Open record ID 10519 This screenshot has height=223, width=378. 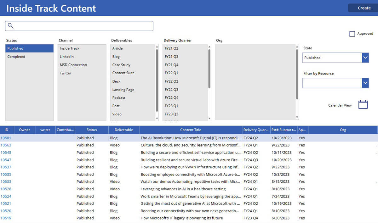point(6,218)
